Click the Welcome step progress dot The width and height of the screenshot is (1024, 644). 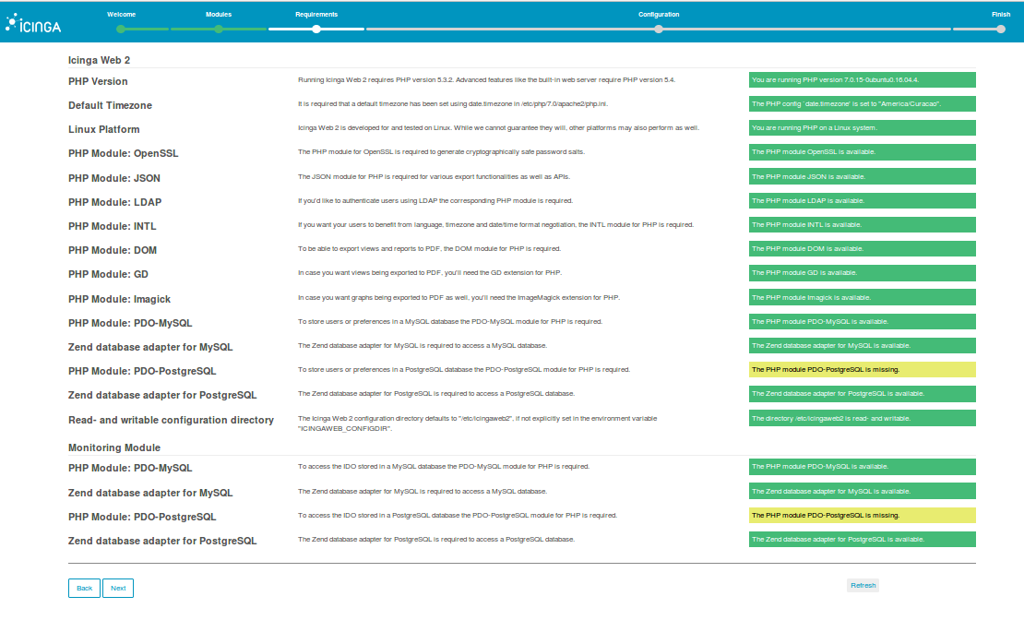tap(121, 29)
